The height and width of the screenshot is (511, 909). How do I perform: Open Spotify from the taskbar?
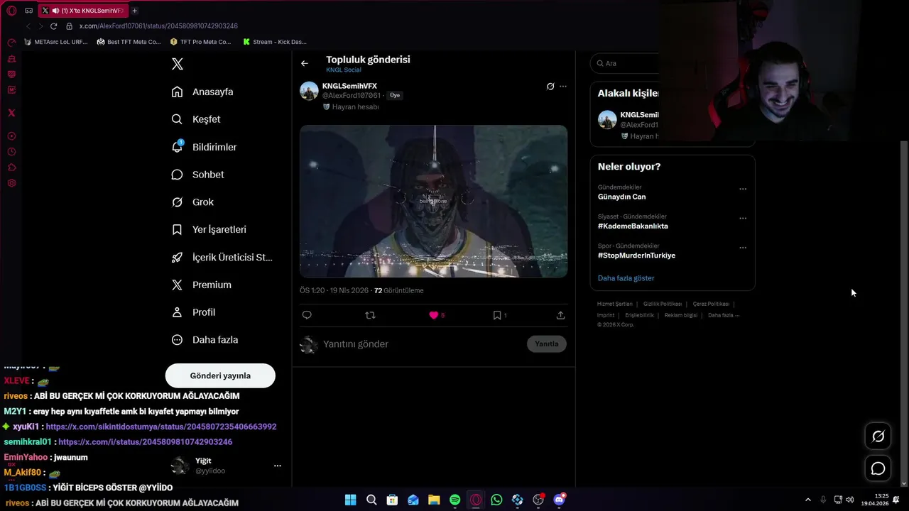click(455, 500)
